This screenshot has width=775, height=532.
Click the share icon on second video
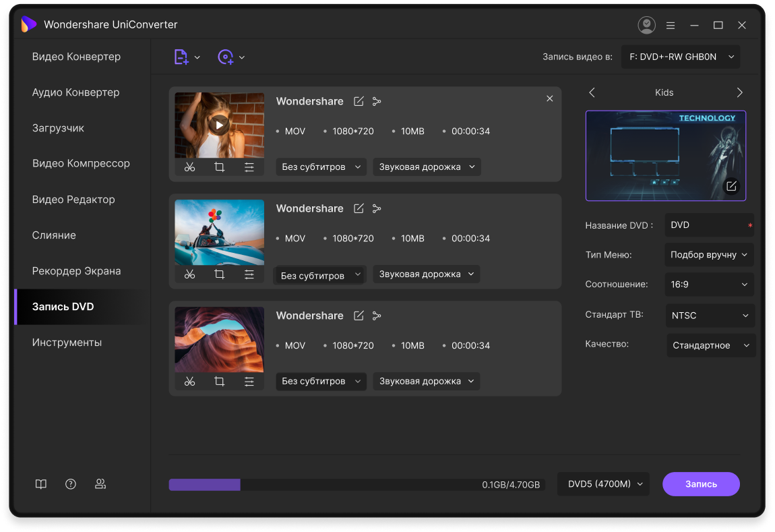click(377, 208)
